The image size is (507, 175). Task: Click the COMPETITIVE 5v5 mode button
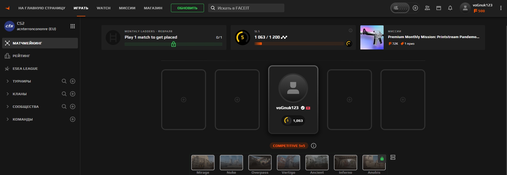pos(289,146)
